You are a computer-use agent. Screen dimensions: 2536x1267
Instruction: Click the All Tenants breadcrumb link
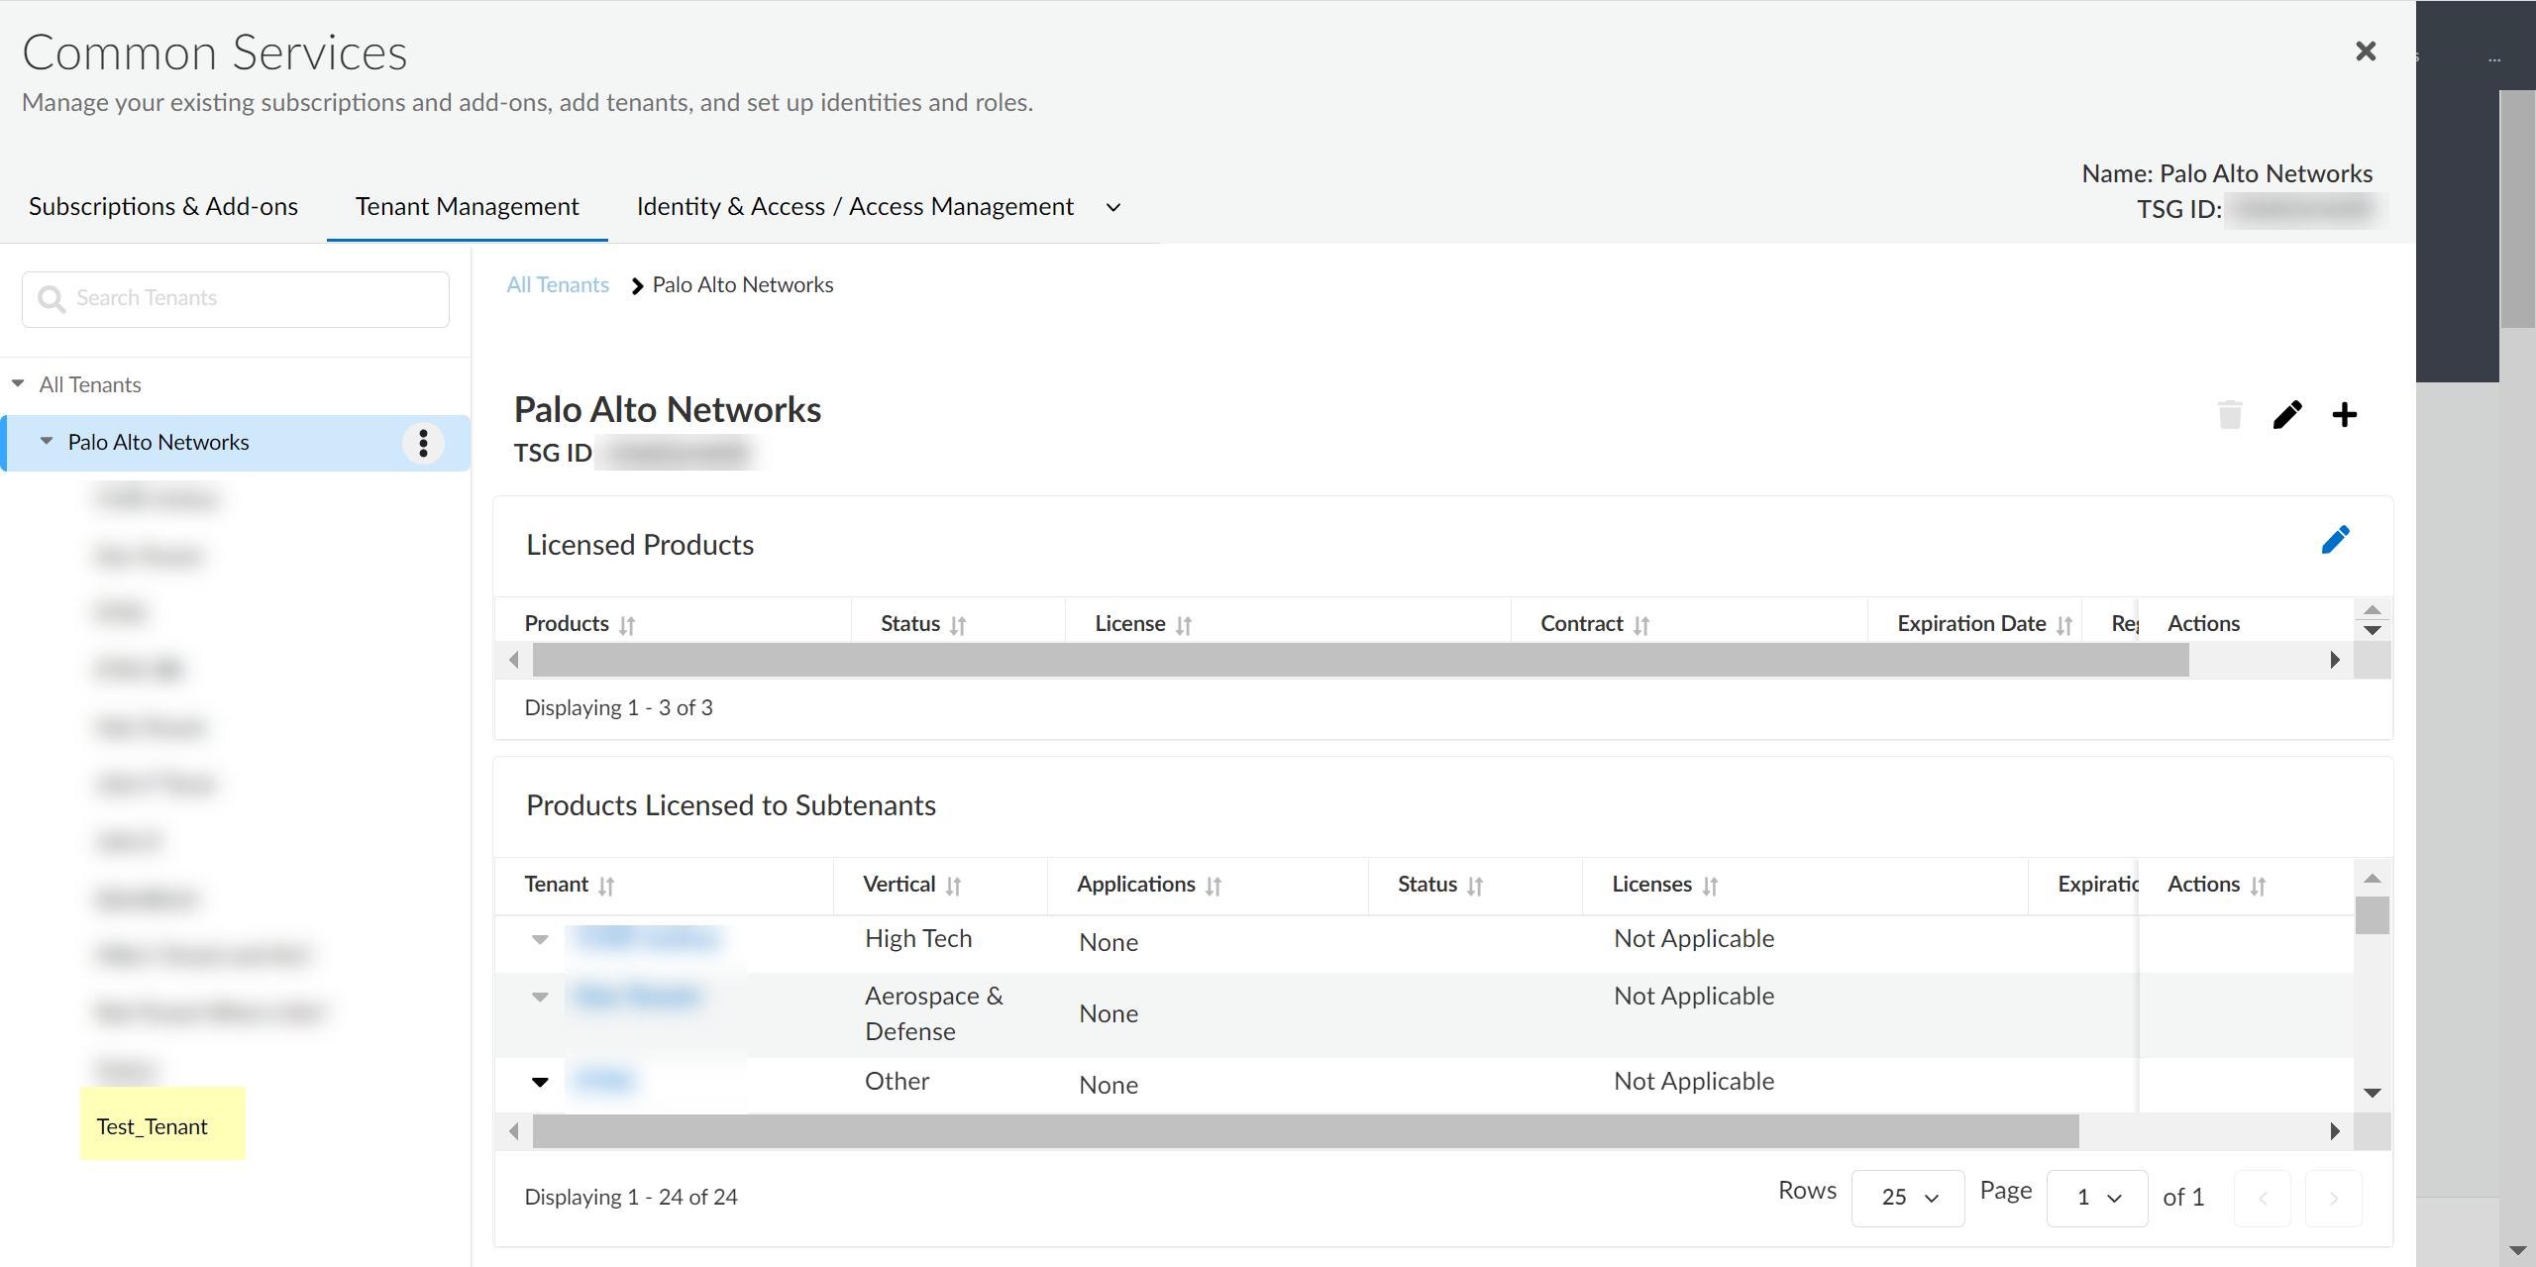[x=558, y=285]
